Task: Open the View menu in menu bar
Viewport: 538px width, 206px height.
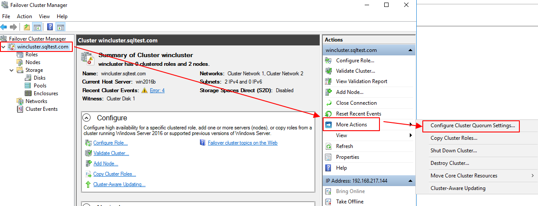Action: (x=44, y=16)
